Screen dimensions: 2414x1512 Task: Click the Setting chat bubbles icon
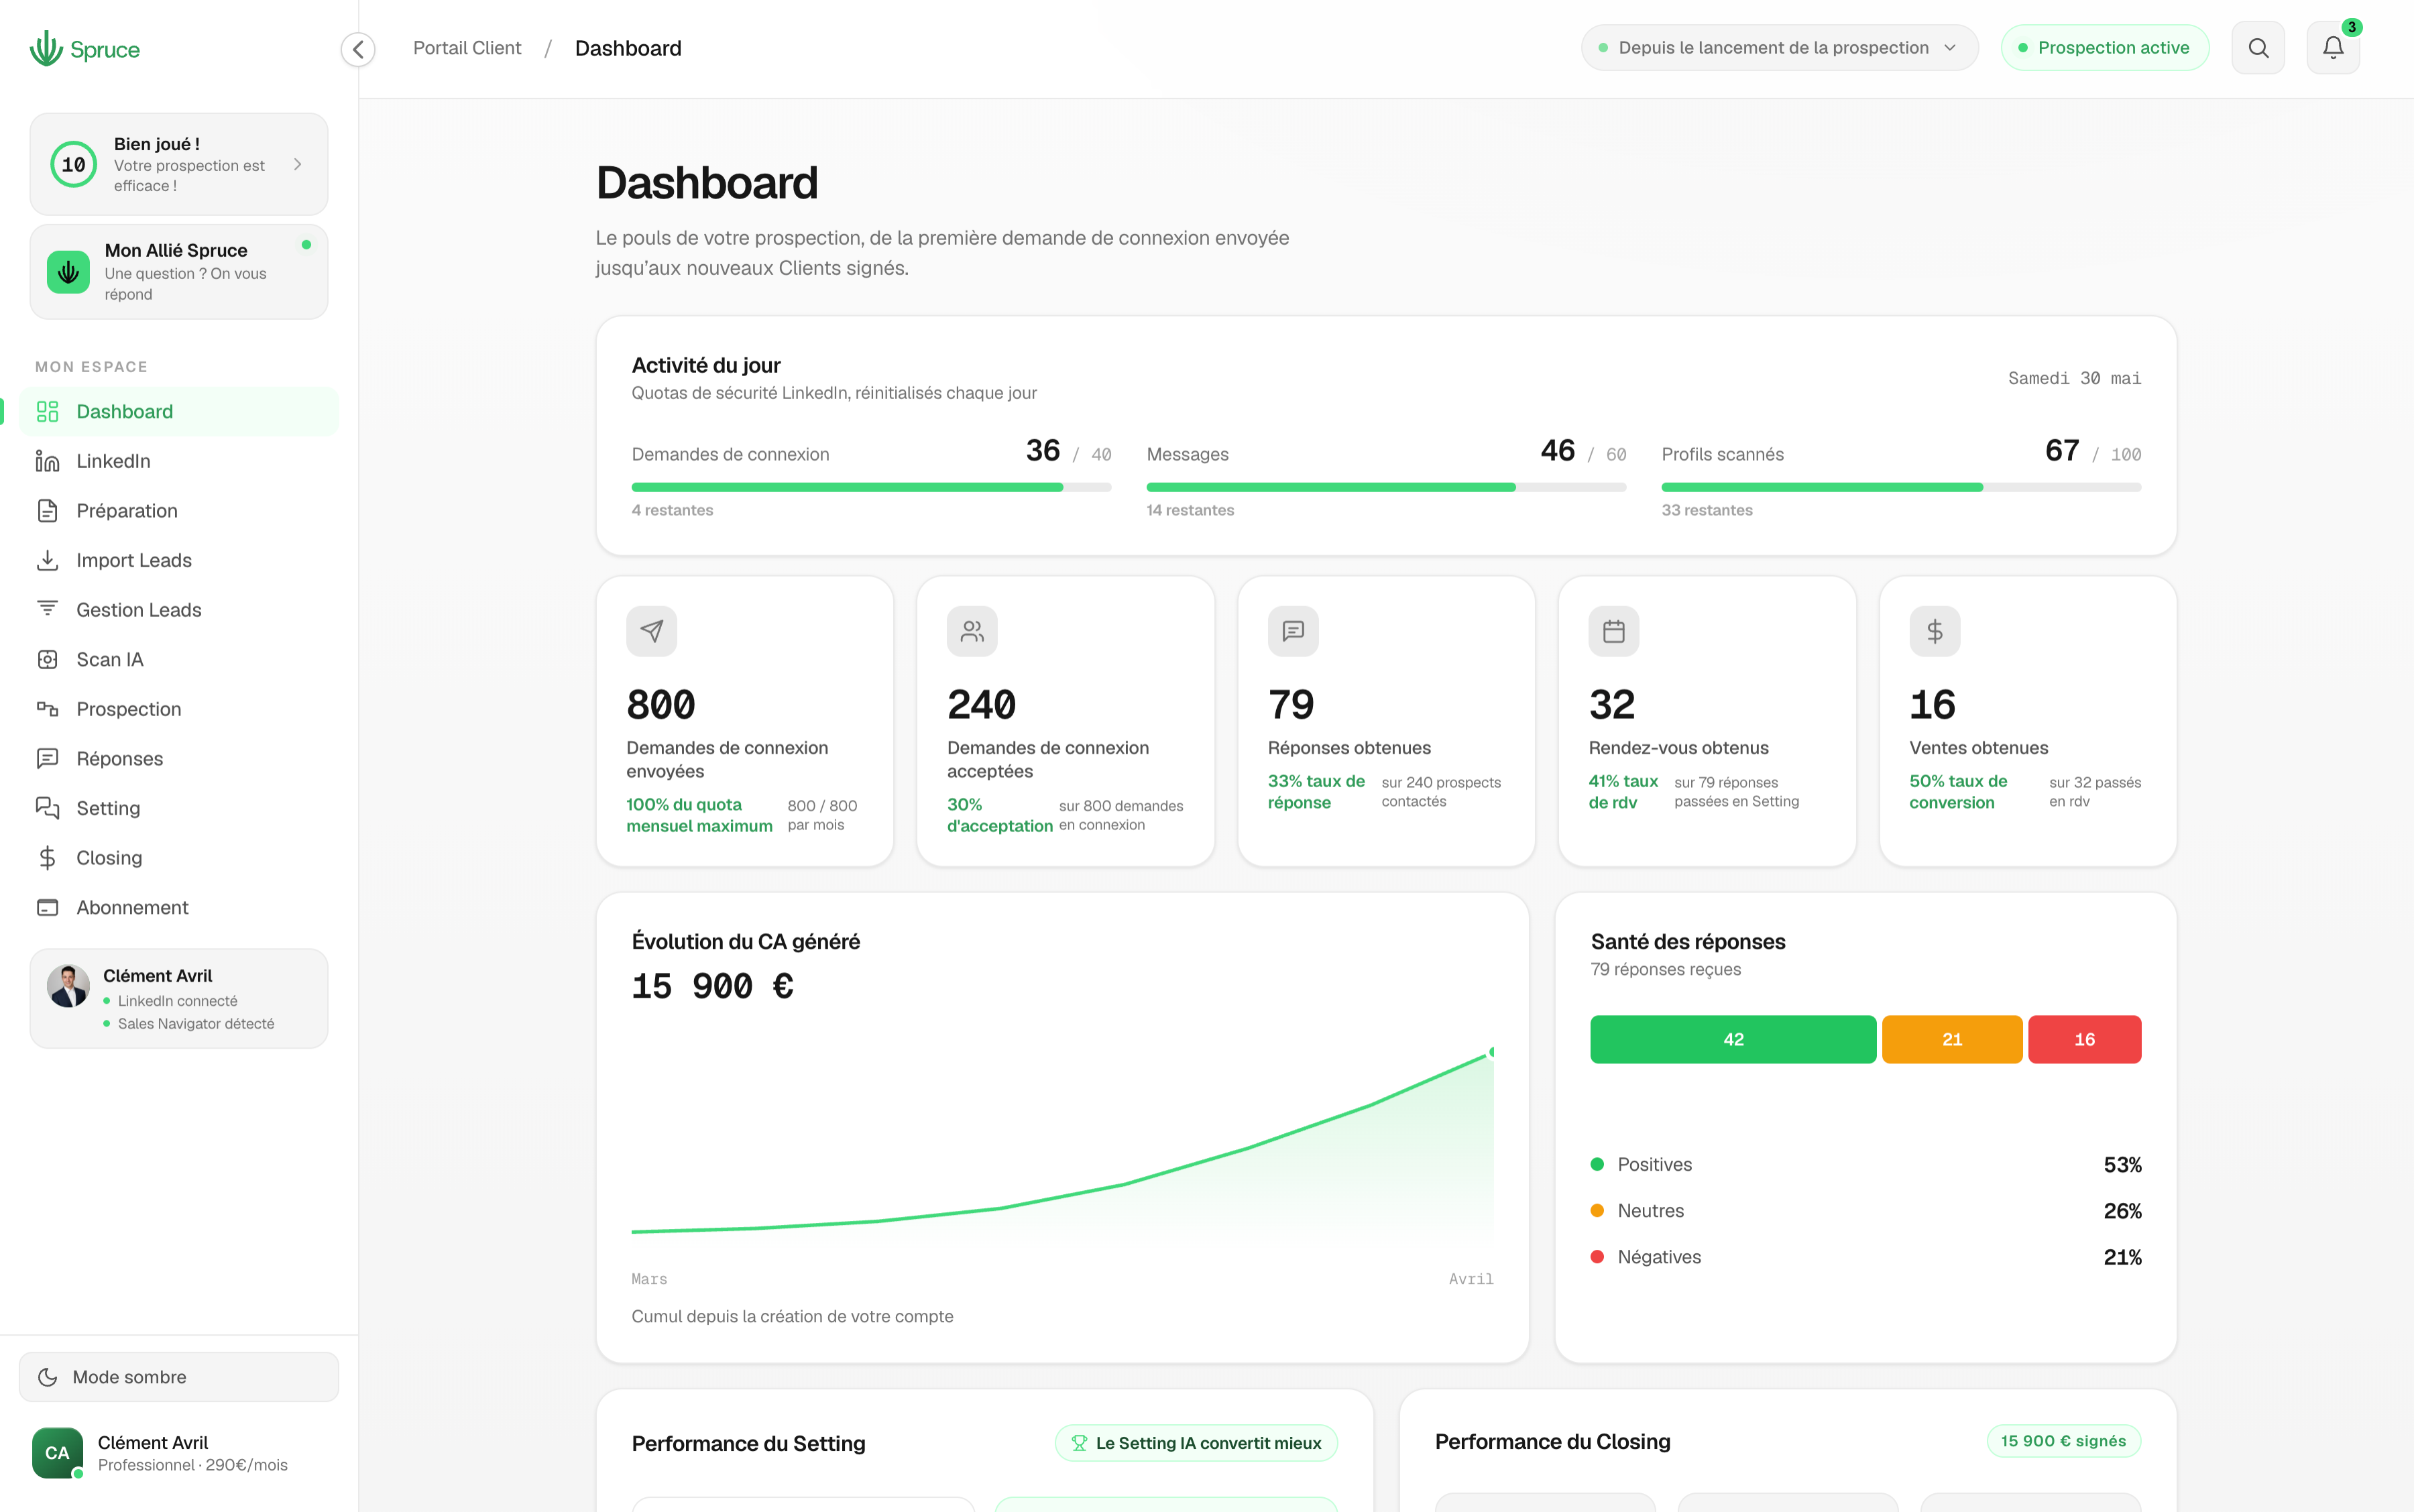[47, 808]
